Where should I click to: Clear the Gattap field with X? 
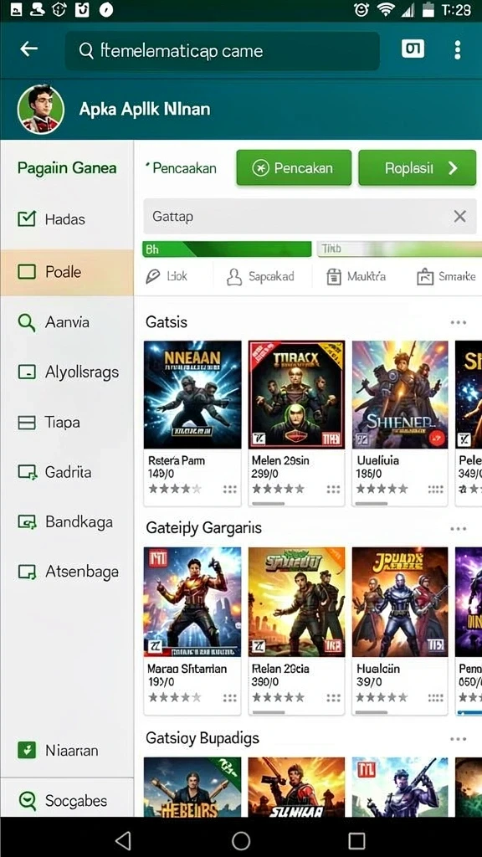pos(460,217)
